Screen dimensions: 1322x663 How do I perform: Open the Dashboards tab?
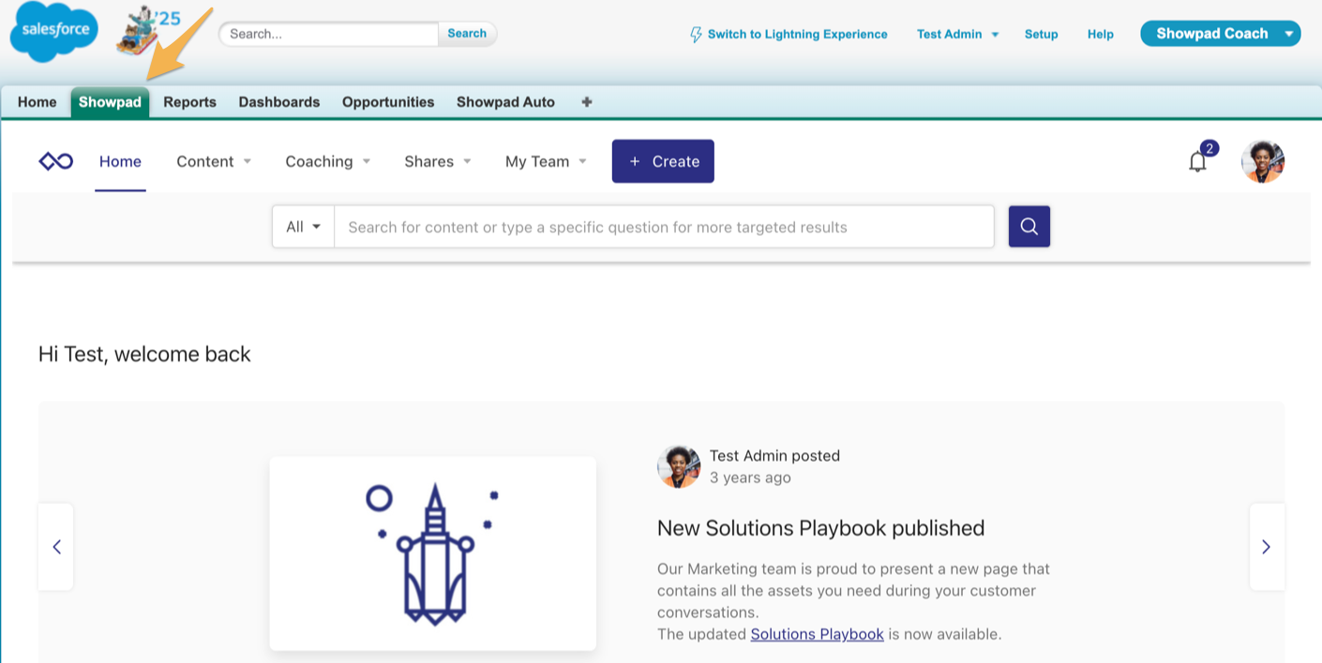tap(279, 102)
